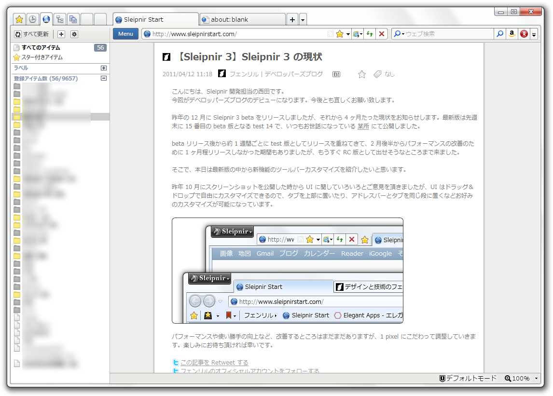The height and width of the screenshot is (396, 553).
Task: Click the 56 unread count badge
Action: [100, 48]
